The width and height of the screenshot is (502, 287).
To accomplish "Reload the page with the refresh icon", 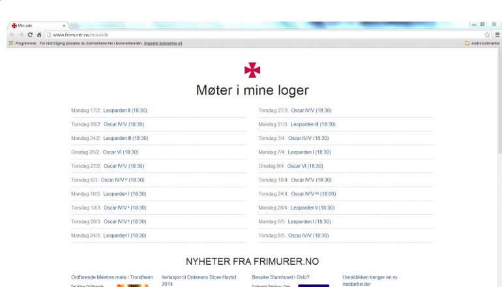I will click(30, 35).
